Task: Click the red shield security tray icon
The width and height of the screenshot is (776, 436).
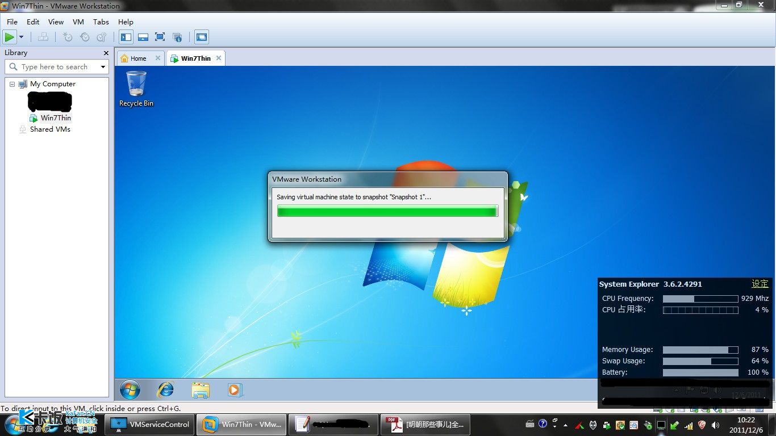Action: click(702, 425)
